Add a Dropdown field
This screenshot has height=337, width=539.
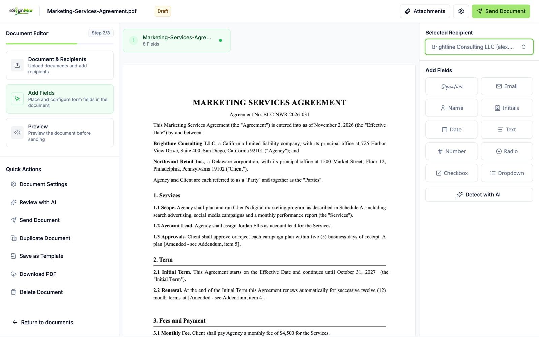pyautogui.click(x=507, y=173)
